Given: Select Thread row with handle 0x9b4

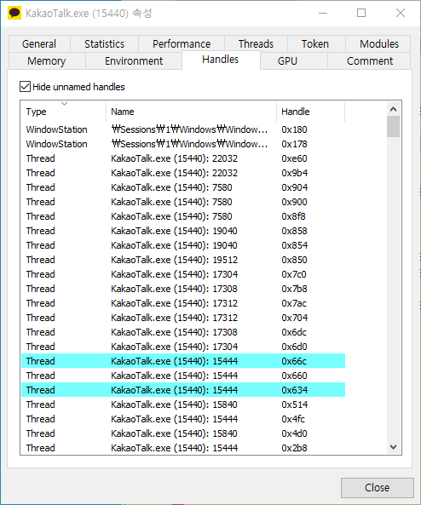Looking at the screenshot, I should tap(183, 173).
